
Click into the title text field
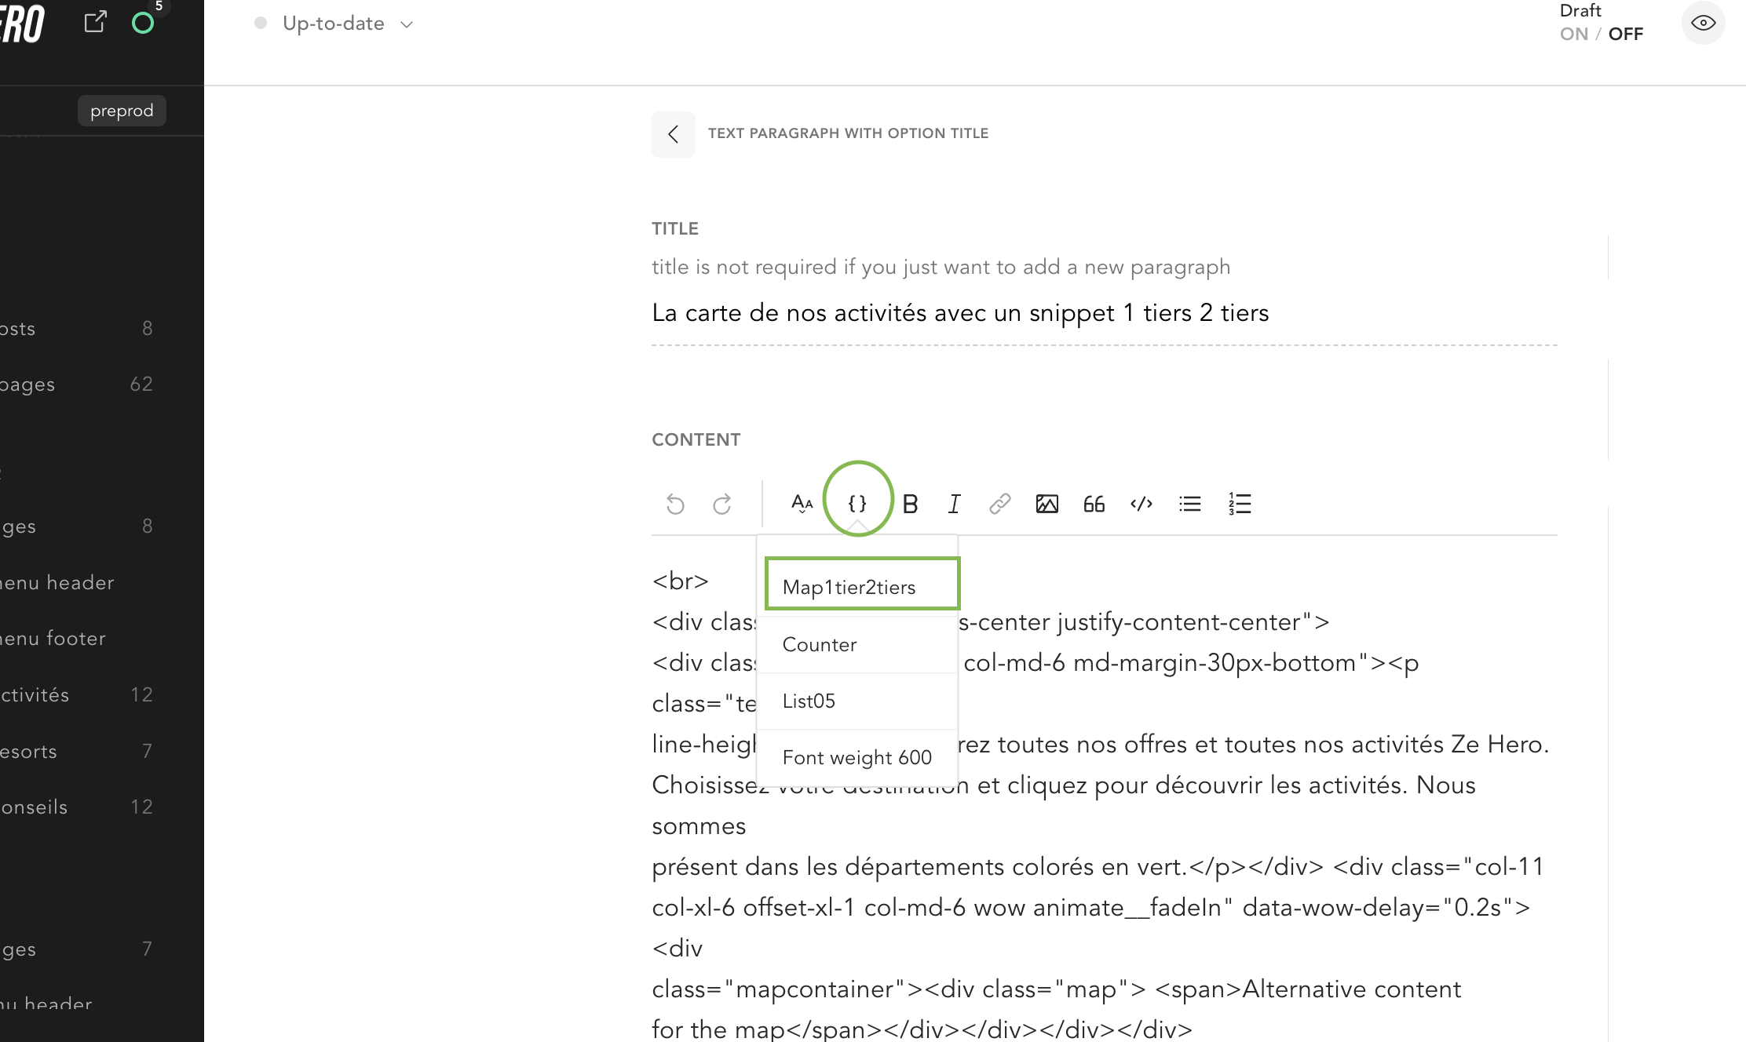click(959, 313)
